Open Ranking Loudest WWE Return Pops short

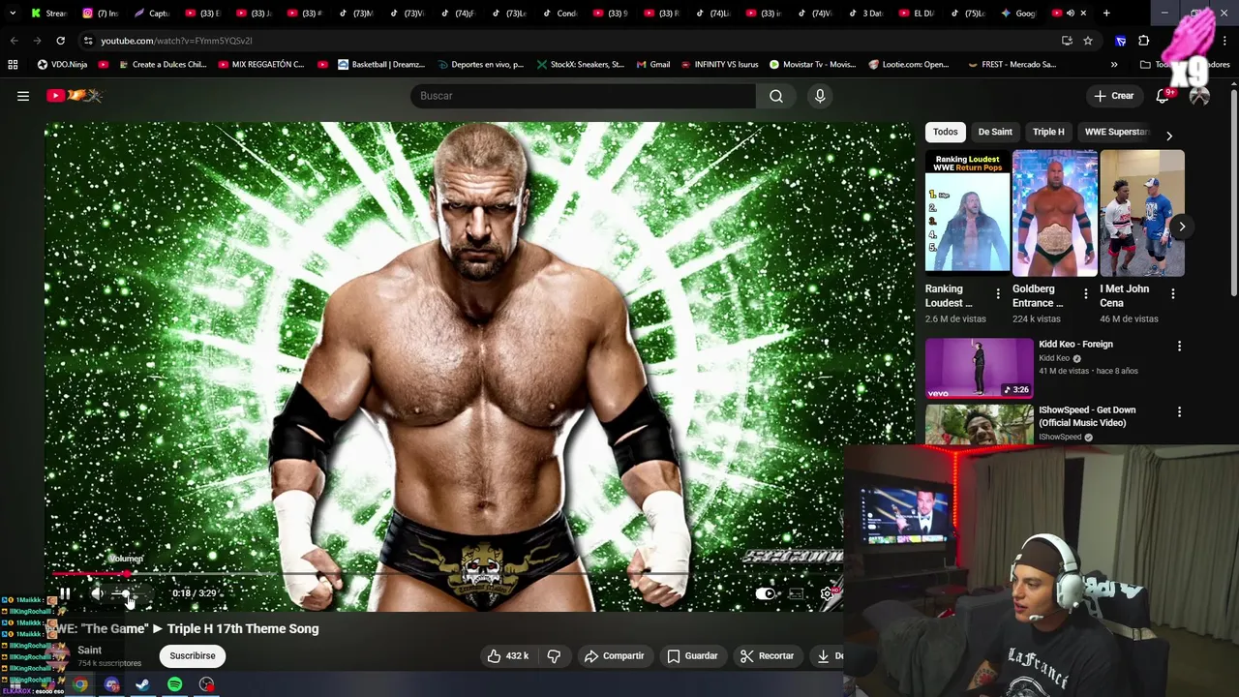(967, 213)
